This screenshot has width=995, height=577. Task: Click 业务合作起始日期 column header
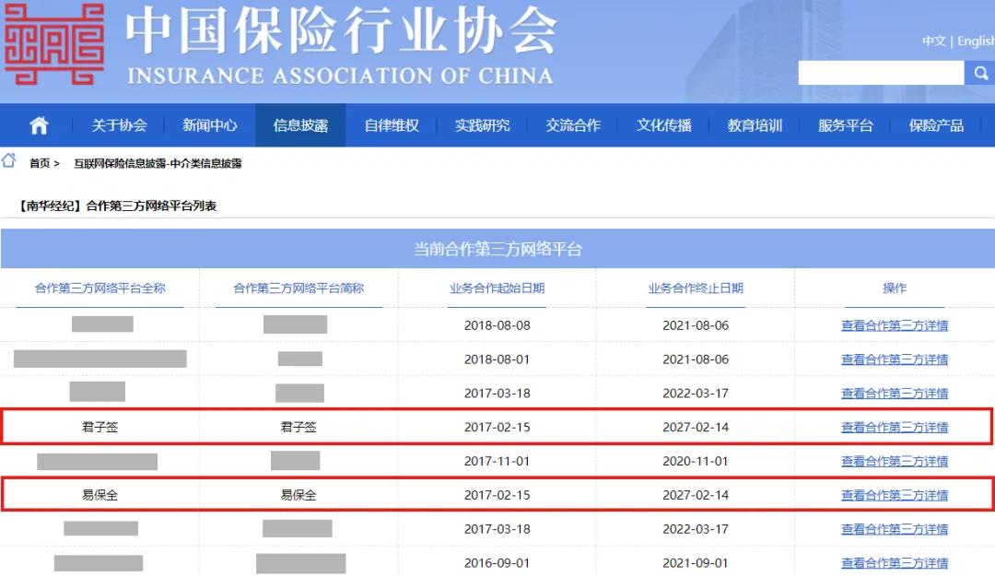point(497,288)
